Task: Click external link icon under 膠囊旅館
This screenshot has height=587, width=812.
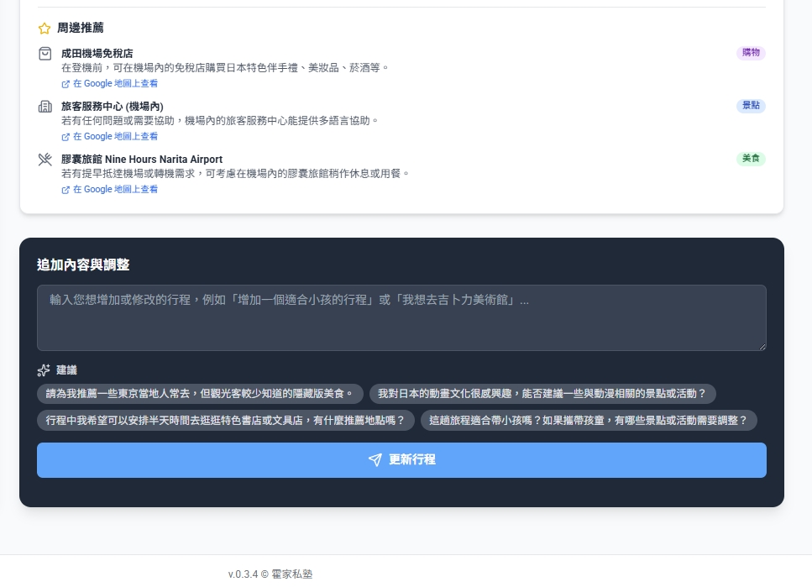Action: coord(65,190)
